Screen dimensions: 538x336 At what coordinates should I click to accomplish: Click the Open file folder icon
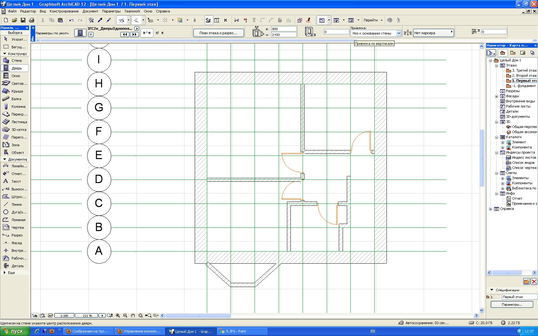pos(14,20)
